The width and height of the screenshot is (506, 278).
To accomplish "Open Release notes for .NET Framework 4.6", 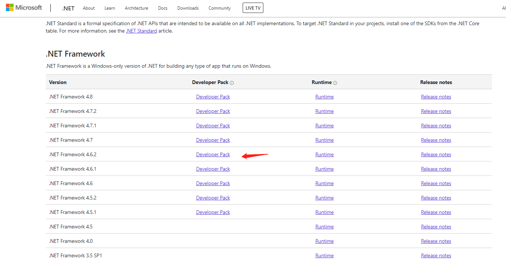I will click(x=436, y=183).
